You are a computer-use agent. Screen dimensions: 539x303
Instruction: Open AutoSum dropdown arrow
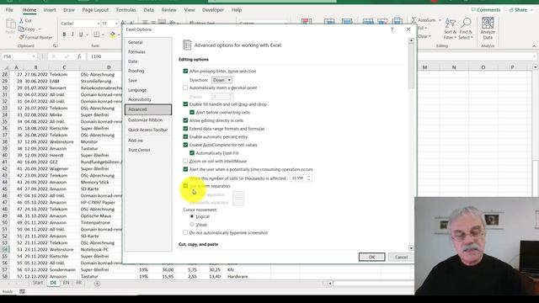point(440,20)
